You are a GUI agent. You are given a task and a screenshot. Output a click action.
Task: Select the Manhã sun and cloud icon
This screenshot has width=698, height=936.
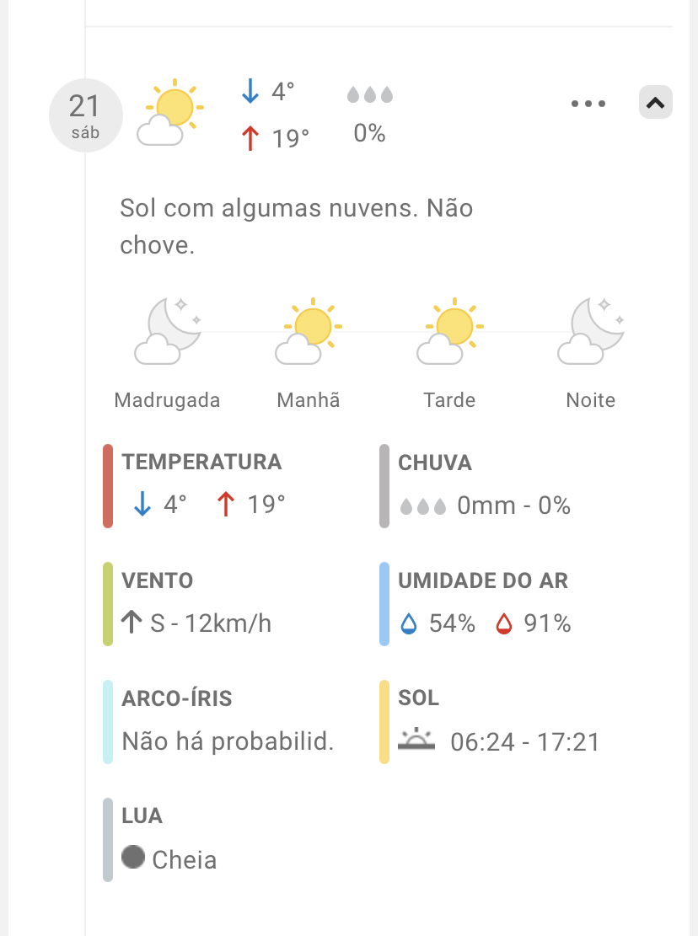pyautogui.click(x=309, y=330)
